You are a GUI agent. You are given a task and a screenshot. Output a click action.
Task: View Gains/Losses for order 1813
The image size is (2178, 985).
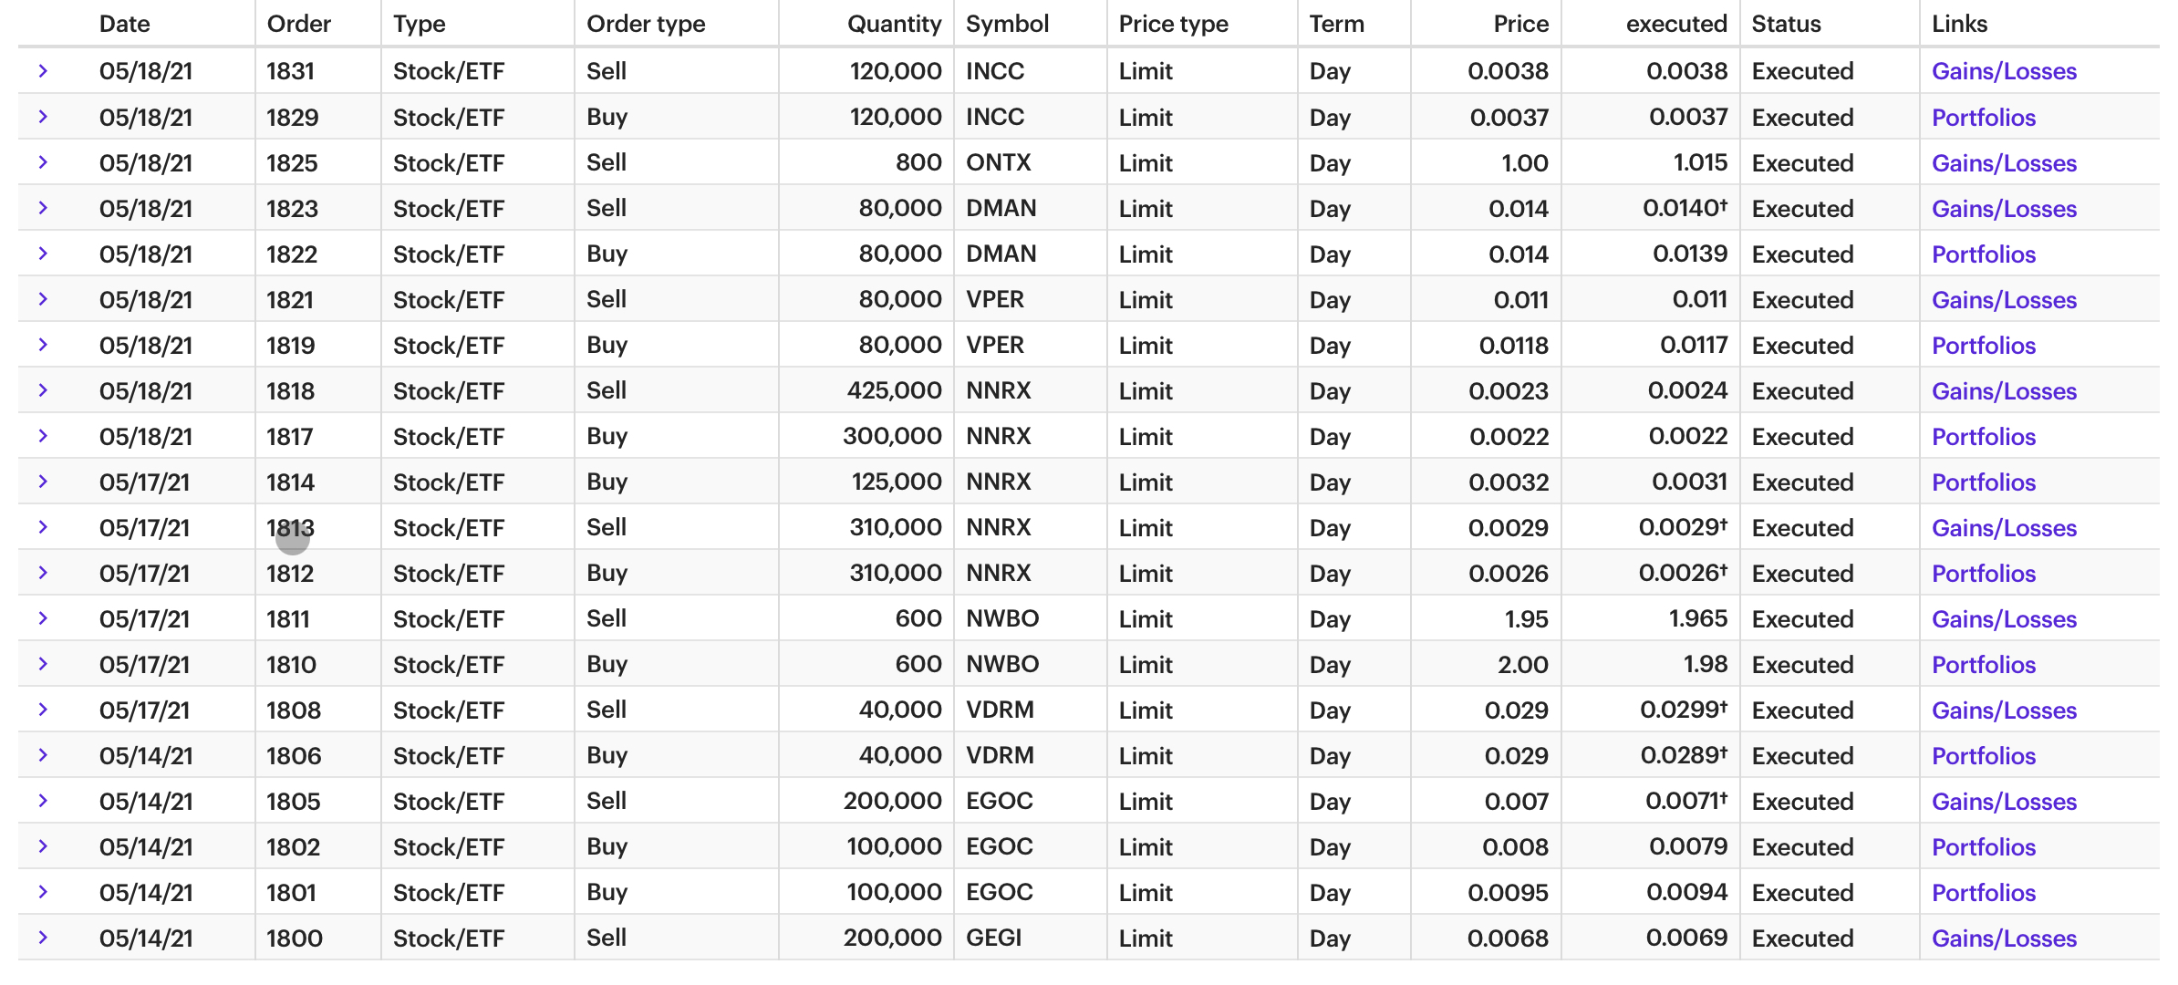2004,528
